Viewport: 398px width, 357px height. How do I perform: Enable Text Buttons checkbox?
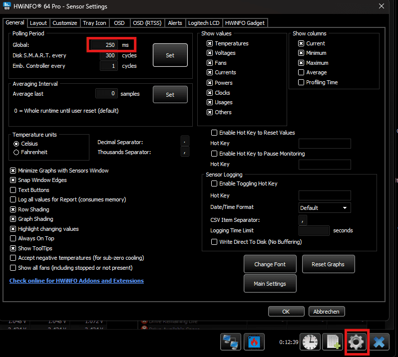coord(13,190)
